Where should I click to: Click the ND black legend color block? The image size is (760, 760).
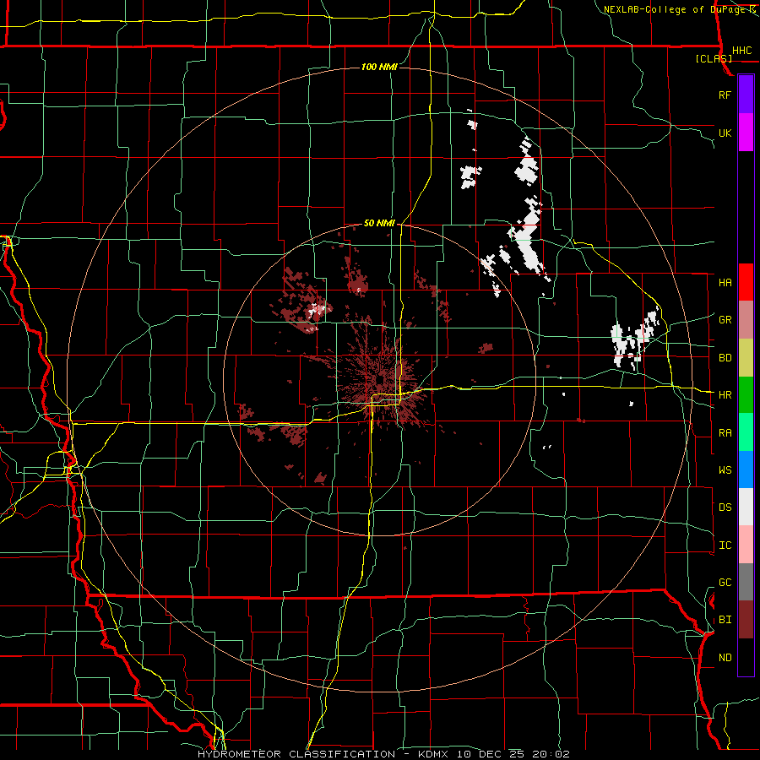coord(746,657)
